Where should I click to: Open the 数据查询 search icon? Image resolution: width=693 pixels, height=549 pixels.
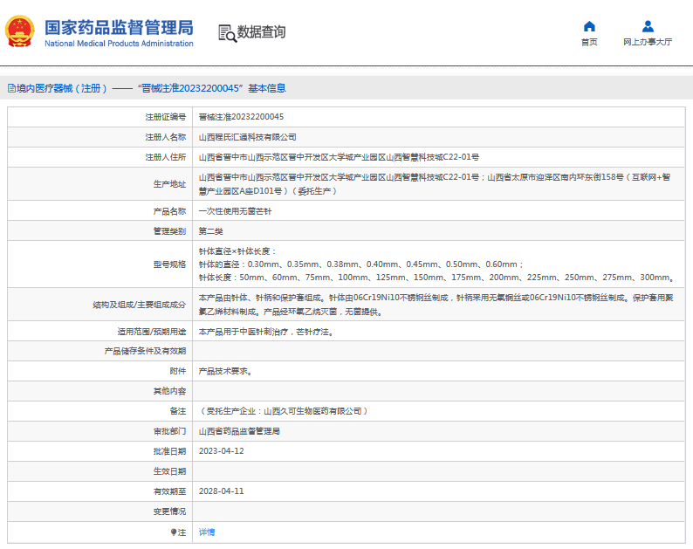coord(227,33)
